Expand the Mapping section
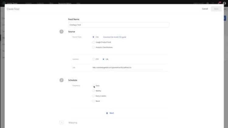Screen dimensions: 228x128 [x=73, y=123]
